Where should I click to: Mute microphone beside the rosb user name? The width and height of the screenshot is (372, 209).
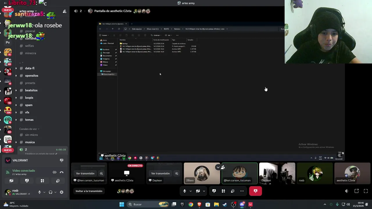pos(40,192)
